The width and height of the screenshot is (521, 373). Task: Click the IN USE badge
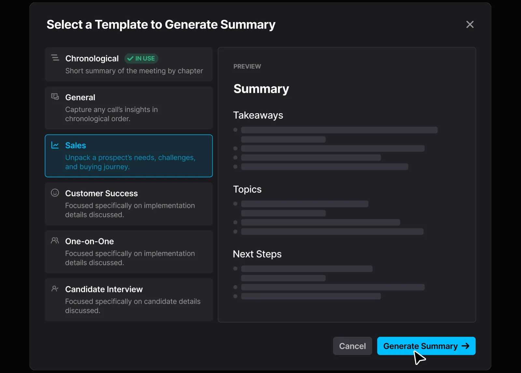click(141, 59)
